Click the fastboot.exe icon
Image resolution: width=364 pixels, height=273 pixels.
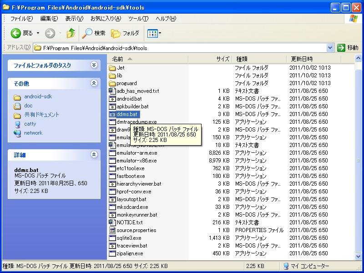[x=112, y=176]
